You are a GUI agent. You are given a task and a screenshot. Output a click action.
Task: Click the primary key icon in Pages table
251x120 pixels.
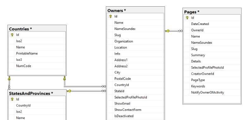point(187,18)
